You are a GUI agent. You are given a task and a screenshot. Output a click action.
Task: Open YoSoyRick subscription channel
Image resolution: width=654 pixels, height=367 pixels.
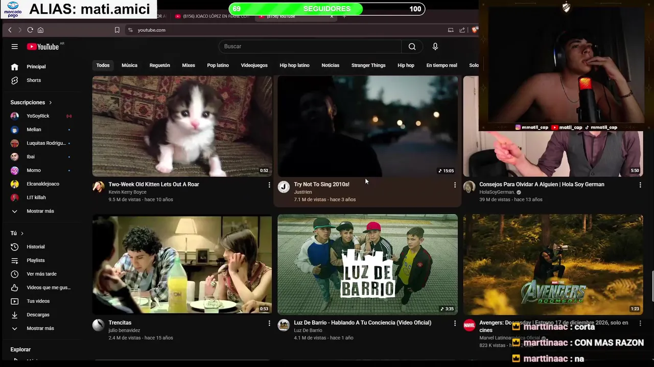(42, 116)
